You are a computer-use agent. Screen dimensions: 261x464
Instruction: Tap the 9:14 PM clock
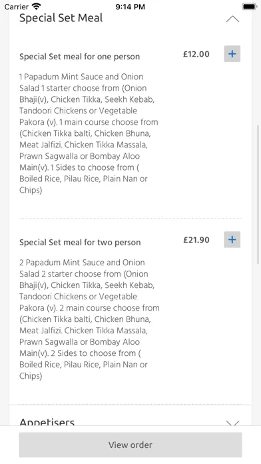click(130, 7)
